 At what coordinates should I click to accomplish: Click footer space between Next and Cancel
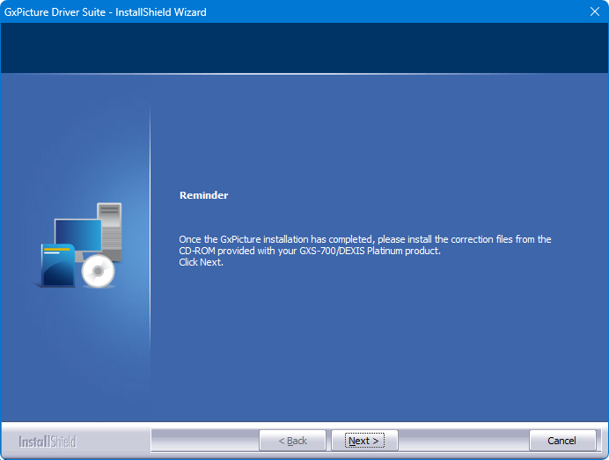click(x=463, y=441)
